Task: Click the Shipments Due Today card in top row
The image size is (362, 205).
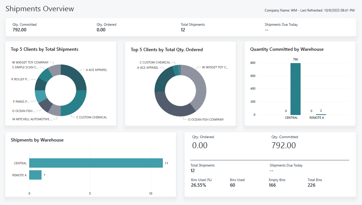Action: pos(281,27)
